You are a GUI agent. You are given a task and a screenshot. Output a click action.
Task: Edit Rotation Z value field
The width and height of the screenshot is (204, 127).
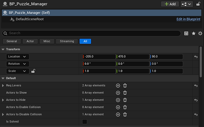[166, 64]
